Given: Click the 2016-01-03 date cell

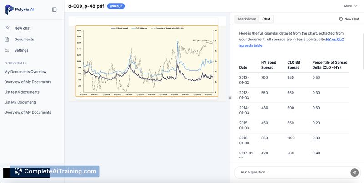Looking at the screenshot, I should (x=244, y=141).
